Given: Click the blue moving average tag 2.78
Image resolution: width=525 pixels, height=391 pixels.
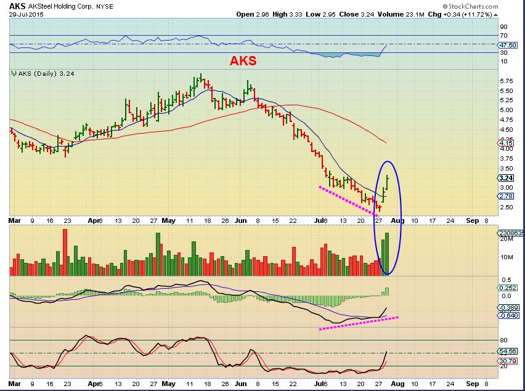Looking at the screenshot, I should [506, 196].
